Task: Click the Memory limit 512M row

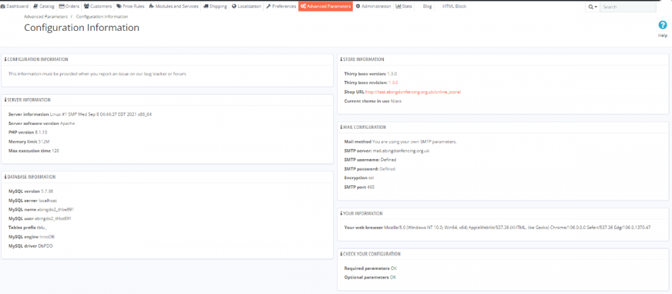Action: point(28,141)
